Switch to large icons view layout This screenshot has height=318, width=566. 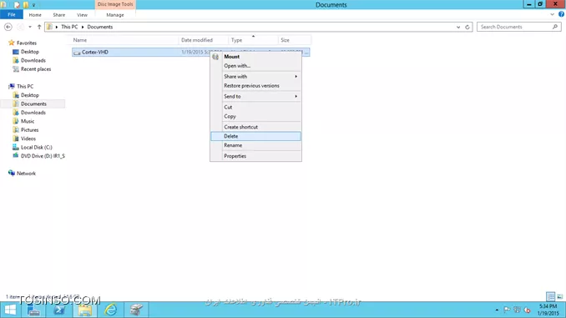560,296
